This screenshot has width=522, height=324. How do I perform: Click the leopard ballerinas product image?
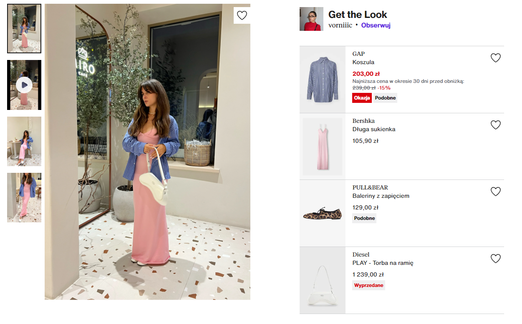coord(322,213)
